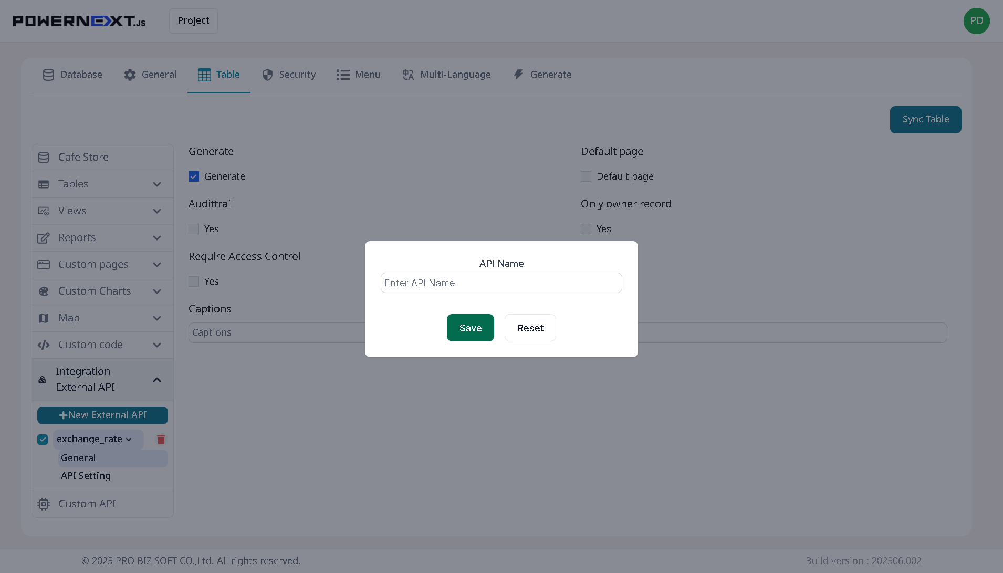The width and height of the screenshot is (1003, 573).
Task: Expand the Reports chevron
Action: coord(156,238)
